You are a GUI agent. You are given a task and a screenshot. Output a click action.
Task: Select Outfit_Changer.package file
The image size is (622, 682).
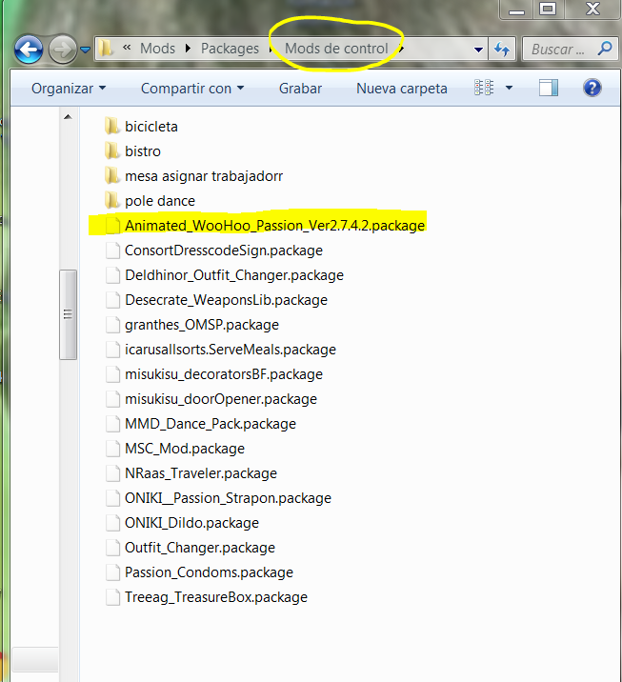pos(200,548)
